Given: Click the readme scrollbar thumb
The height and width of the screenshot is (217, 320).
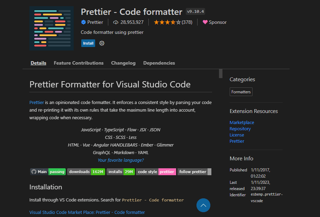Looking at the screenshot, I should pyautogui.click(x=221, y=74).
